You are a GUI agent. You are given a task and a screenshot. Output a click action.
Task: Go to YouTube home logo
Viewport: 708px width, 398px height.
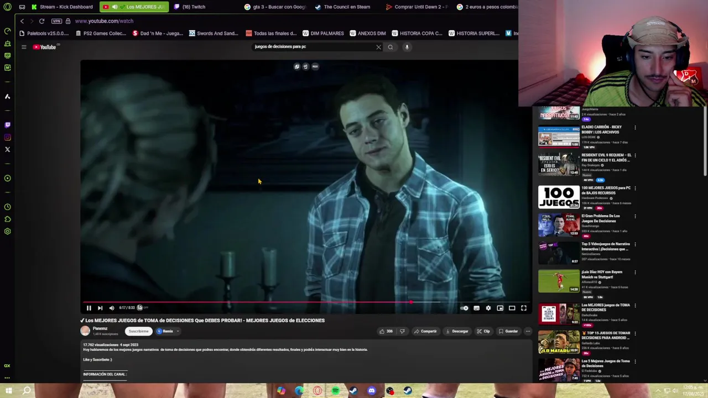pyautogui.click(x=45, y=47)
